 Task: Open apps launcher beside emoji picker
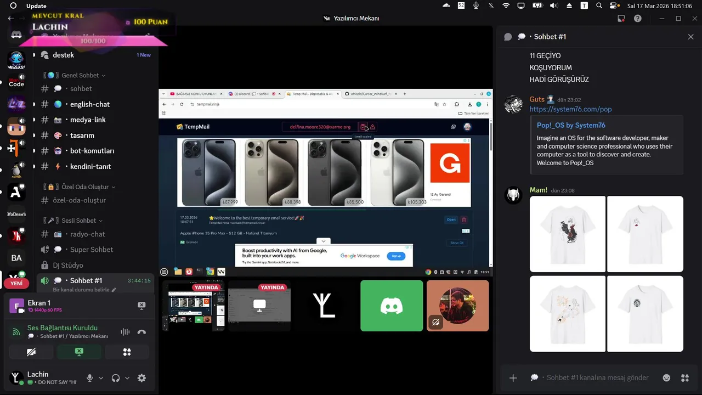685,377
